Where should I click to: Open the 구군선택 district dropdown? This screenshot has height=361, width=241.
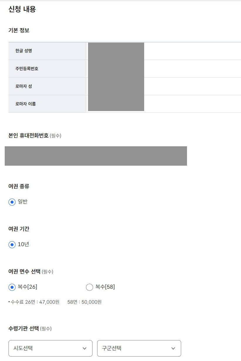click(139, 348)
